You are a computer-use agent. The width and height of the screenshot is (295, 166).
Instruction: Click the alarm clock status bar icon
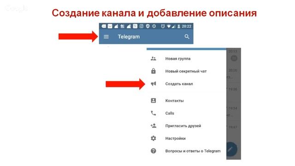(x=163, y=26)
